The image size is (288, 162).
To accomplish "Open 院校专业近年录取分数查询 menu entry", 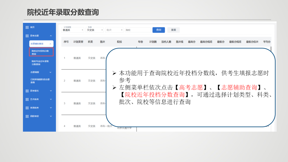I will (x=40, y=63).
